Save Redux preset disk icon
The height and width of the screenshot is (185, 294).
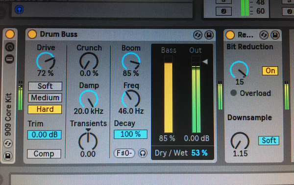point(275,35)
